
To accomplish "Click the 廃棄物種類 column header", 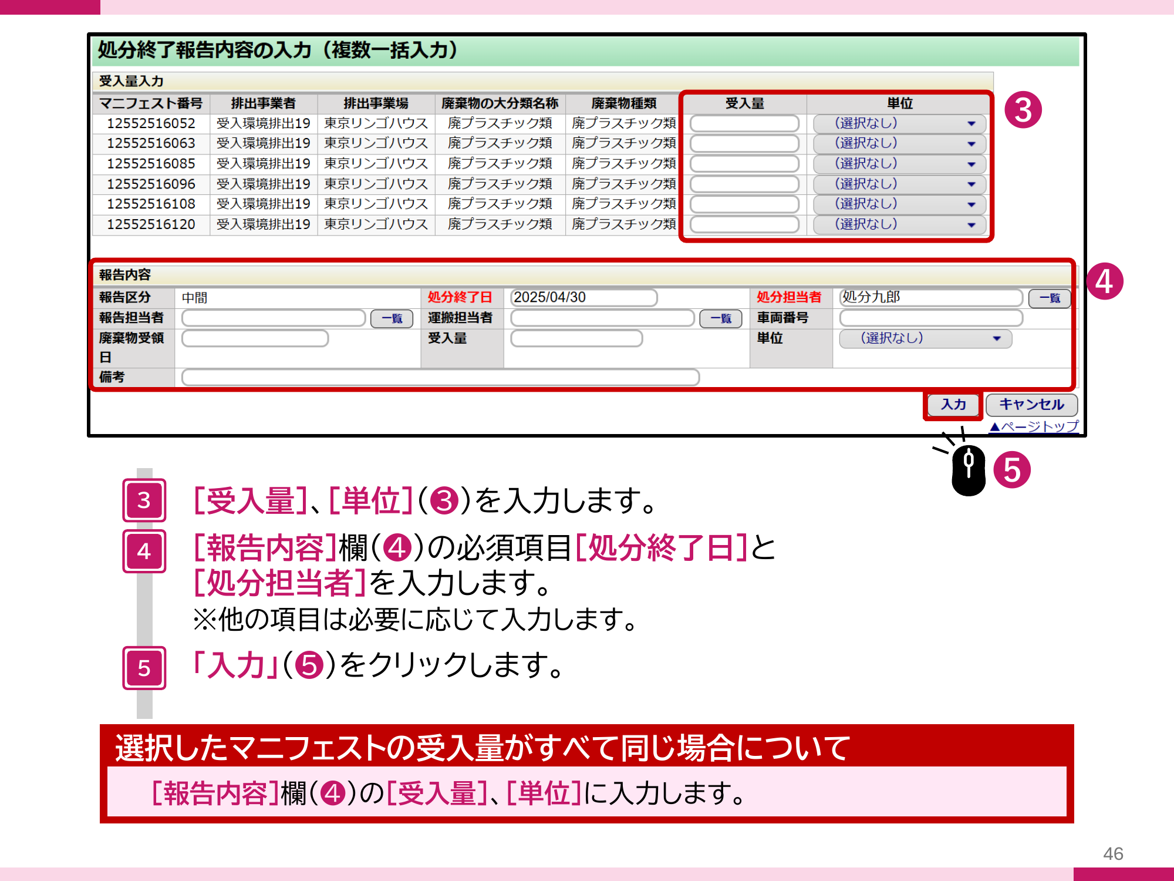I will (x=624, y=103).
